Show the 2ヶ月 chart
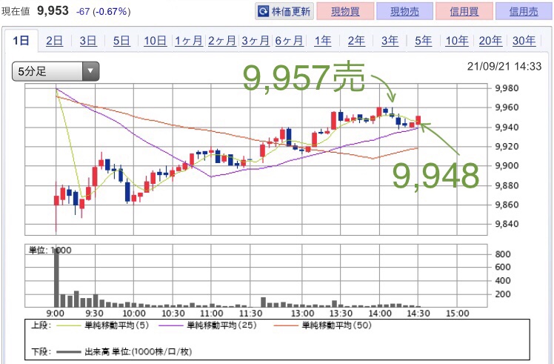The height and width of the screenshot is (364, 554). (222, 41)
